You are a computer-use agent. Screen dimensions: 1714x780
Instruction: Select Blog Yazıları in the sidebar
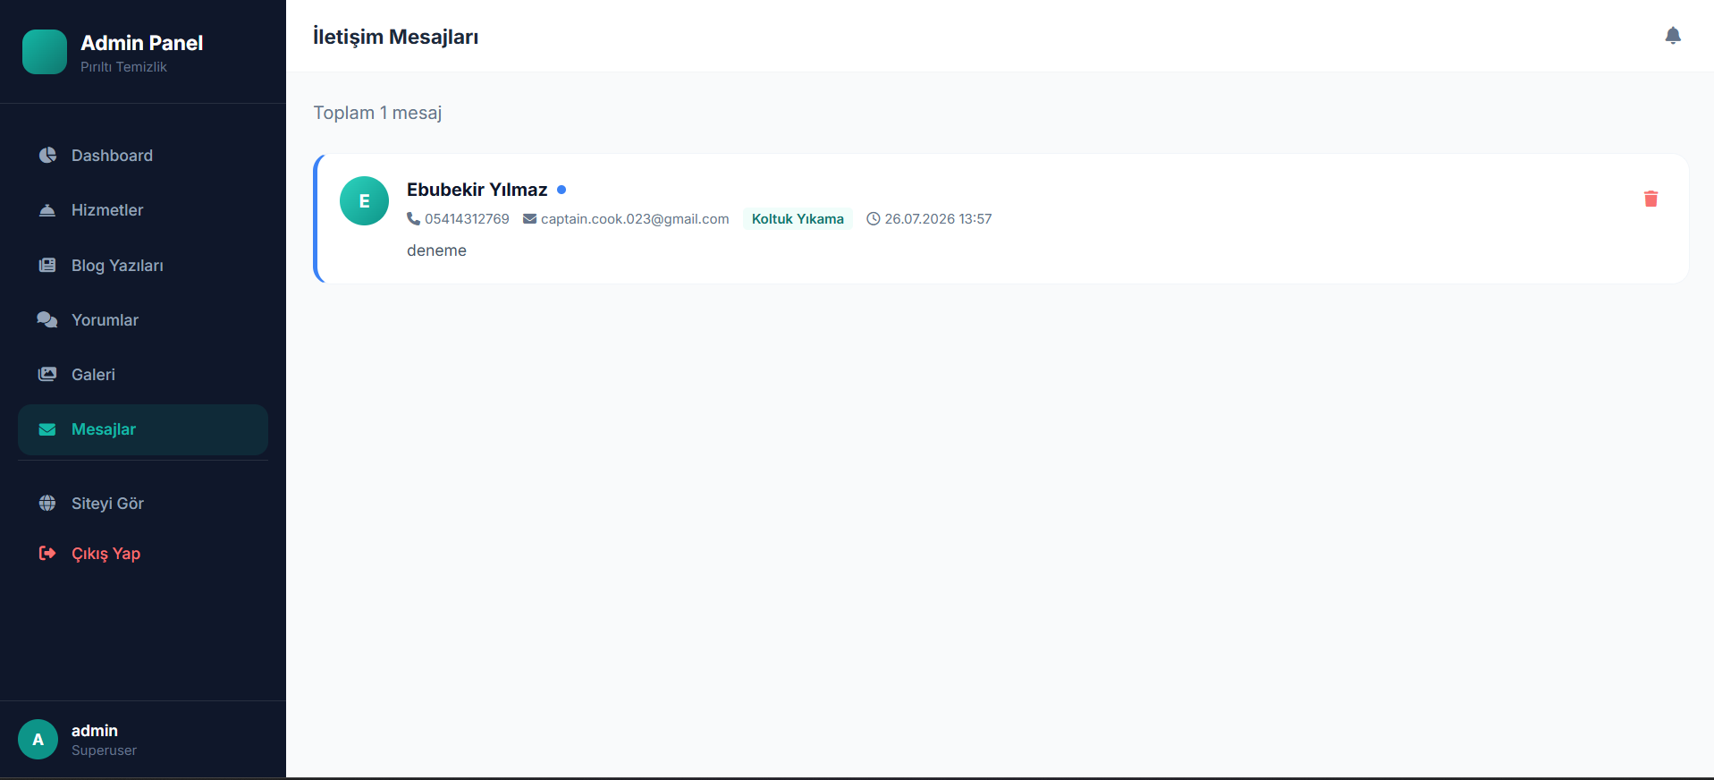(143, 265)
